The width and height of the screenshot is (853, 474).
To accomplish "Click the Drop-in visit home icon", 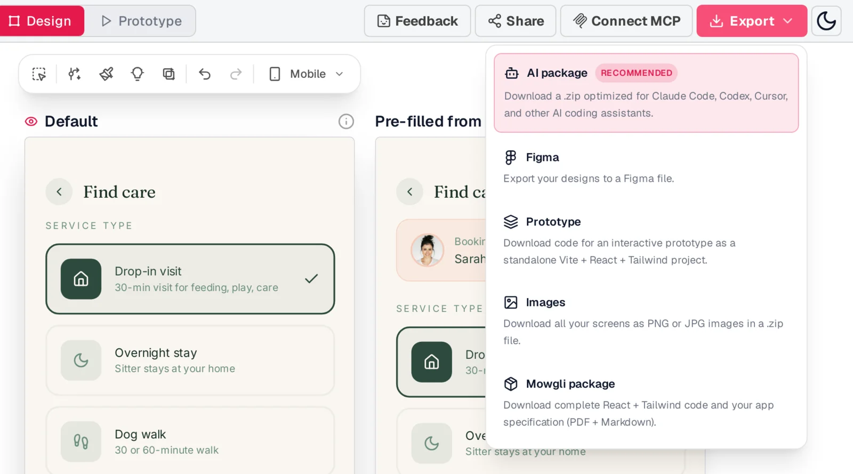I will [81, 279].
